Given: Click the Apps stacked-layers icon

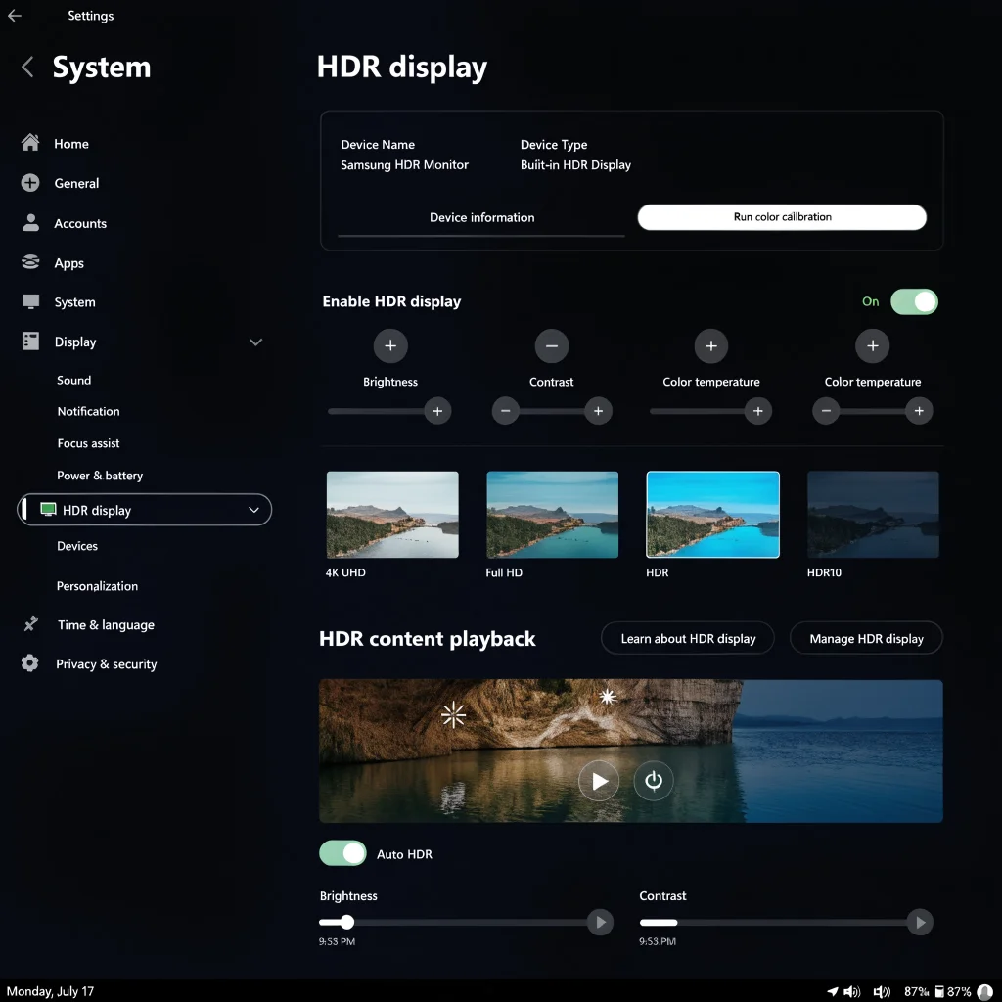Looking at the screenshot, I should 30,262.
